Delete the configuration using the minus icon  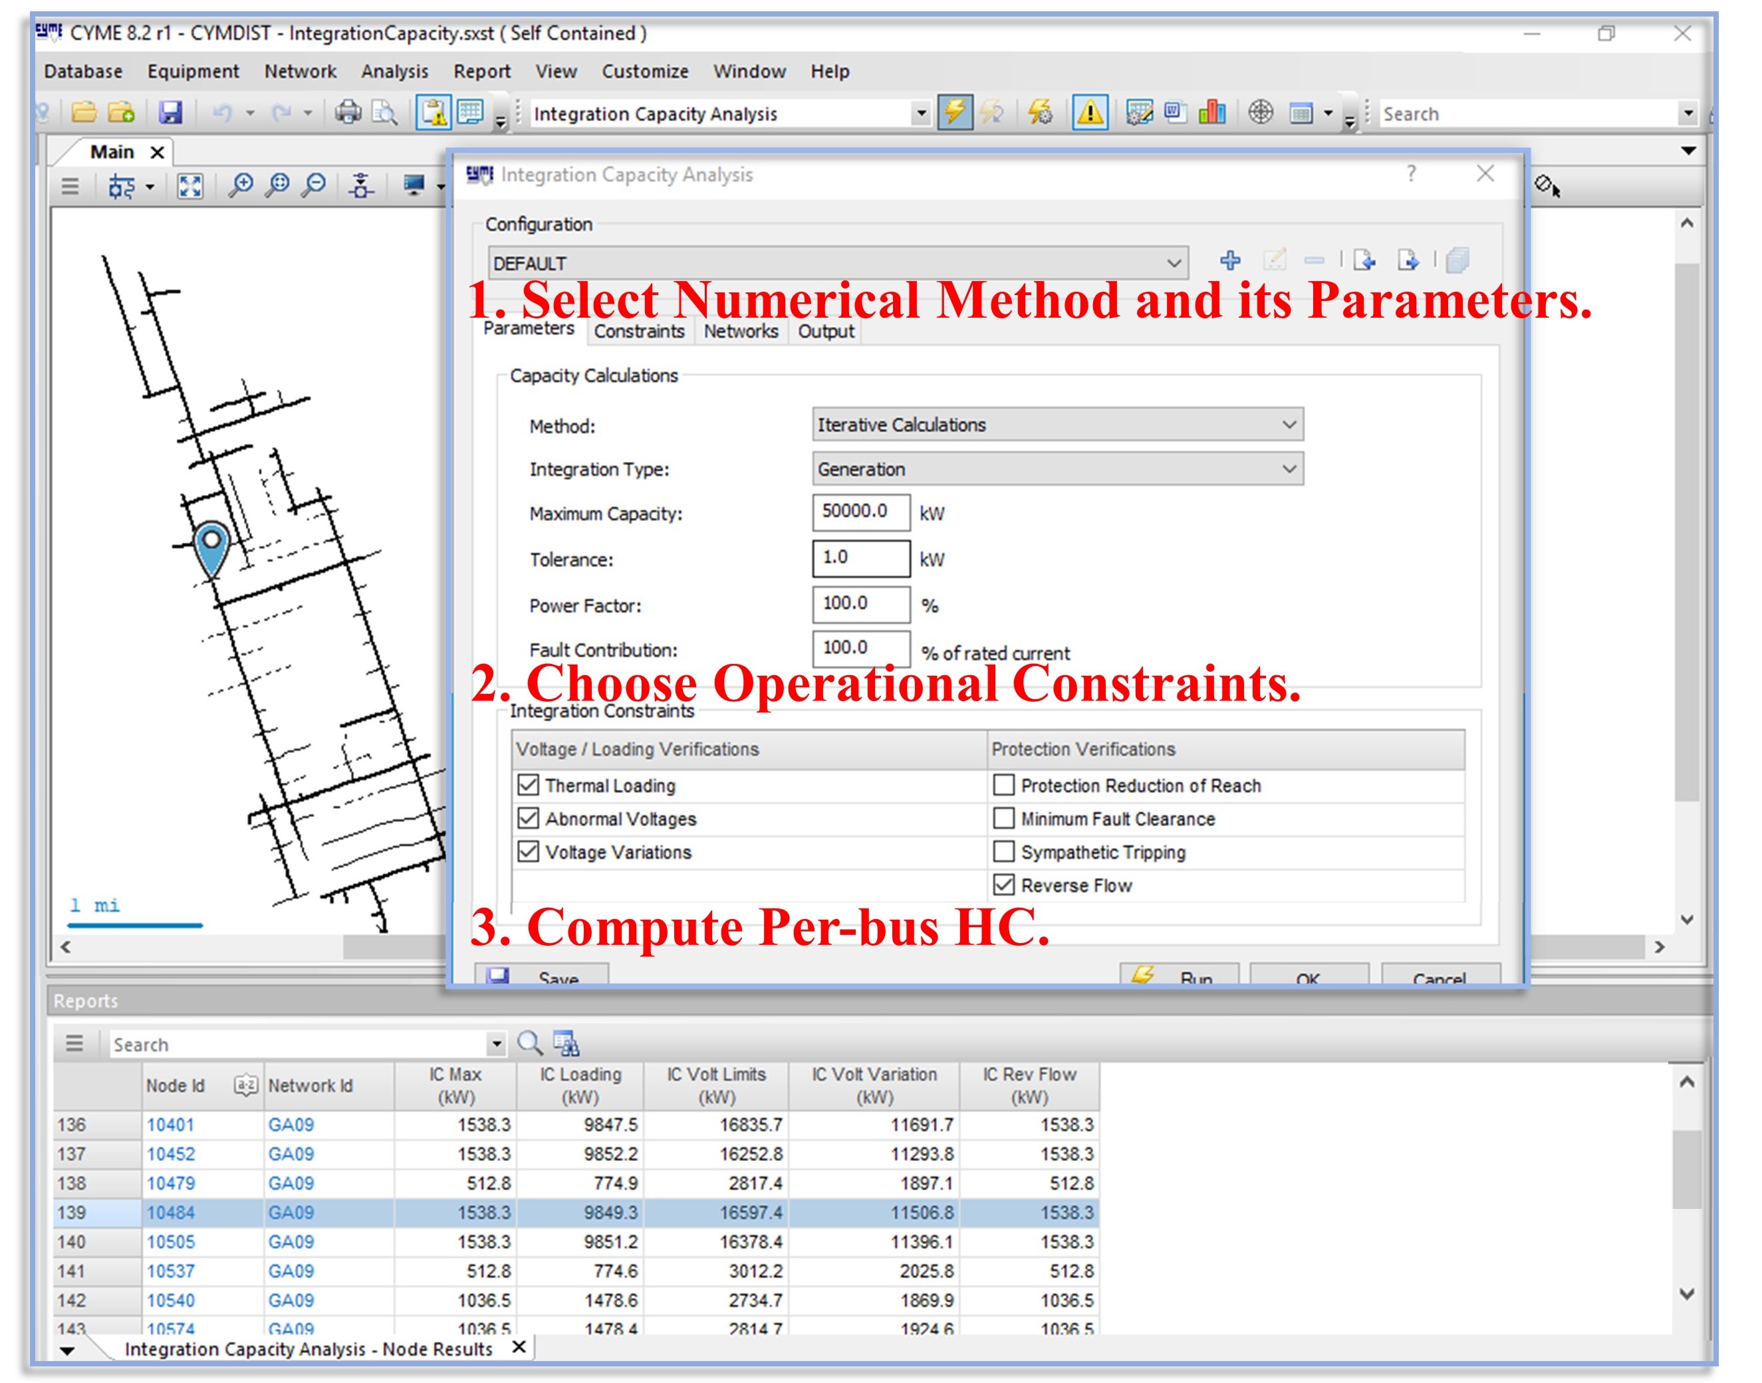1313,261
